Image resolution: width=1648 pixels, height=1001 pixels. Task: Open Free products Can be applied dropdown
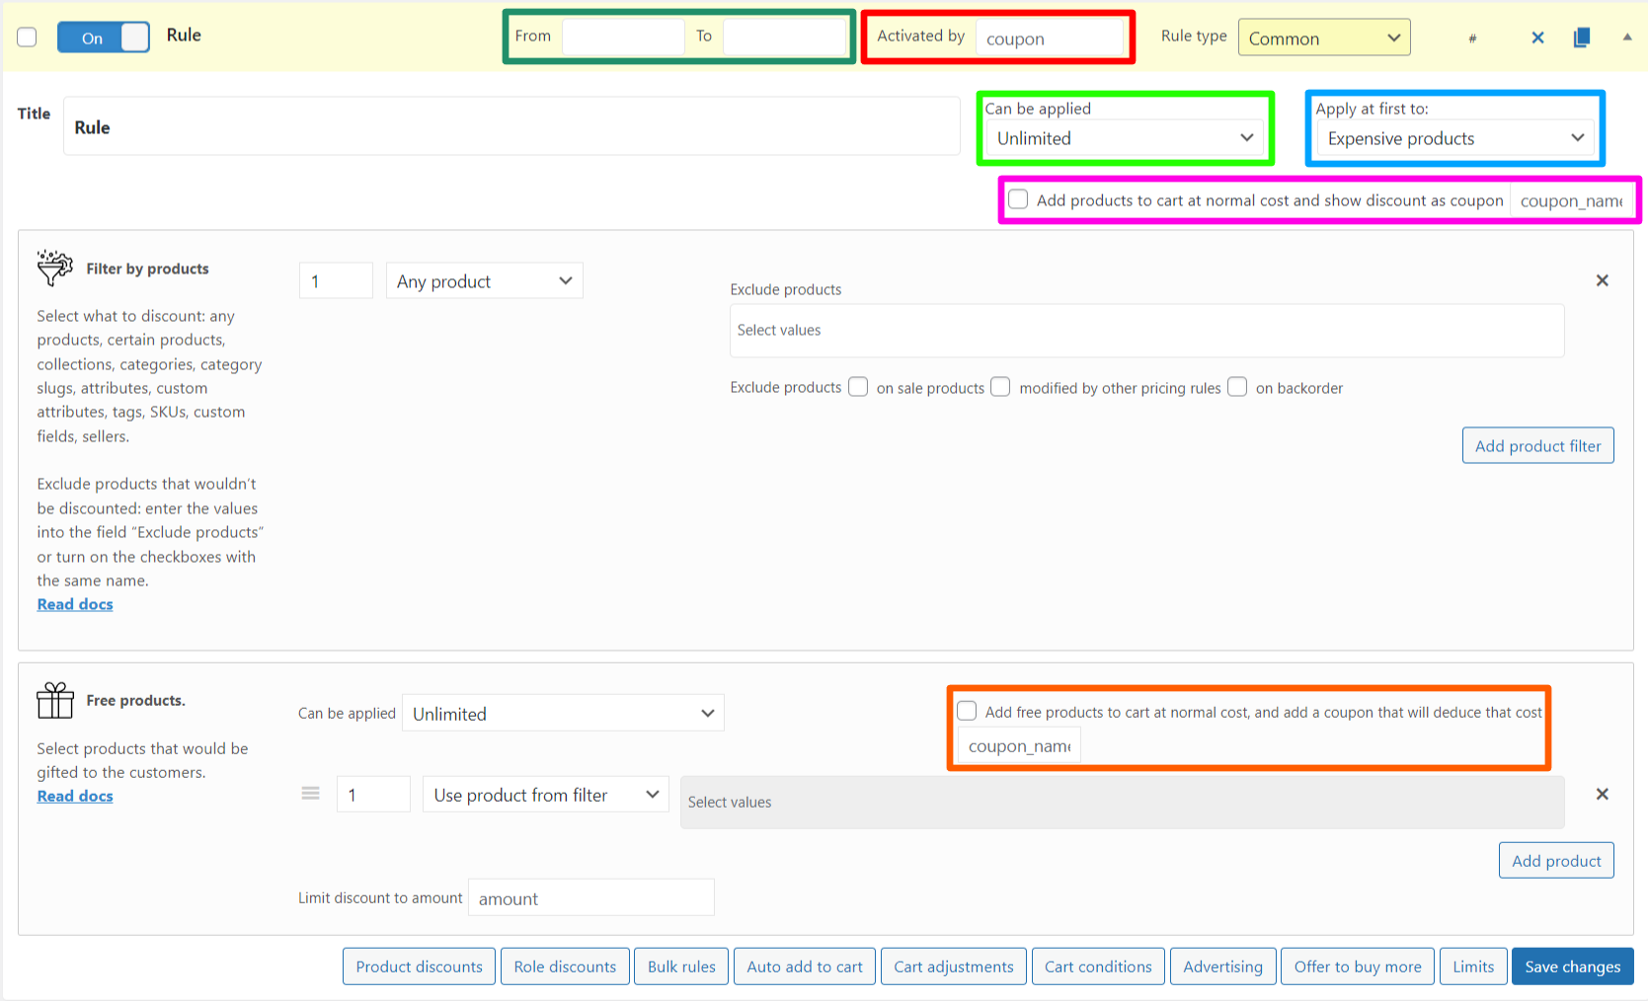(563, 713)
